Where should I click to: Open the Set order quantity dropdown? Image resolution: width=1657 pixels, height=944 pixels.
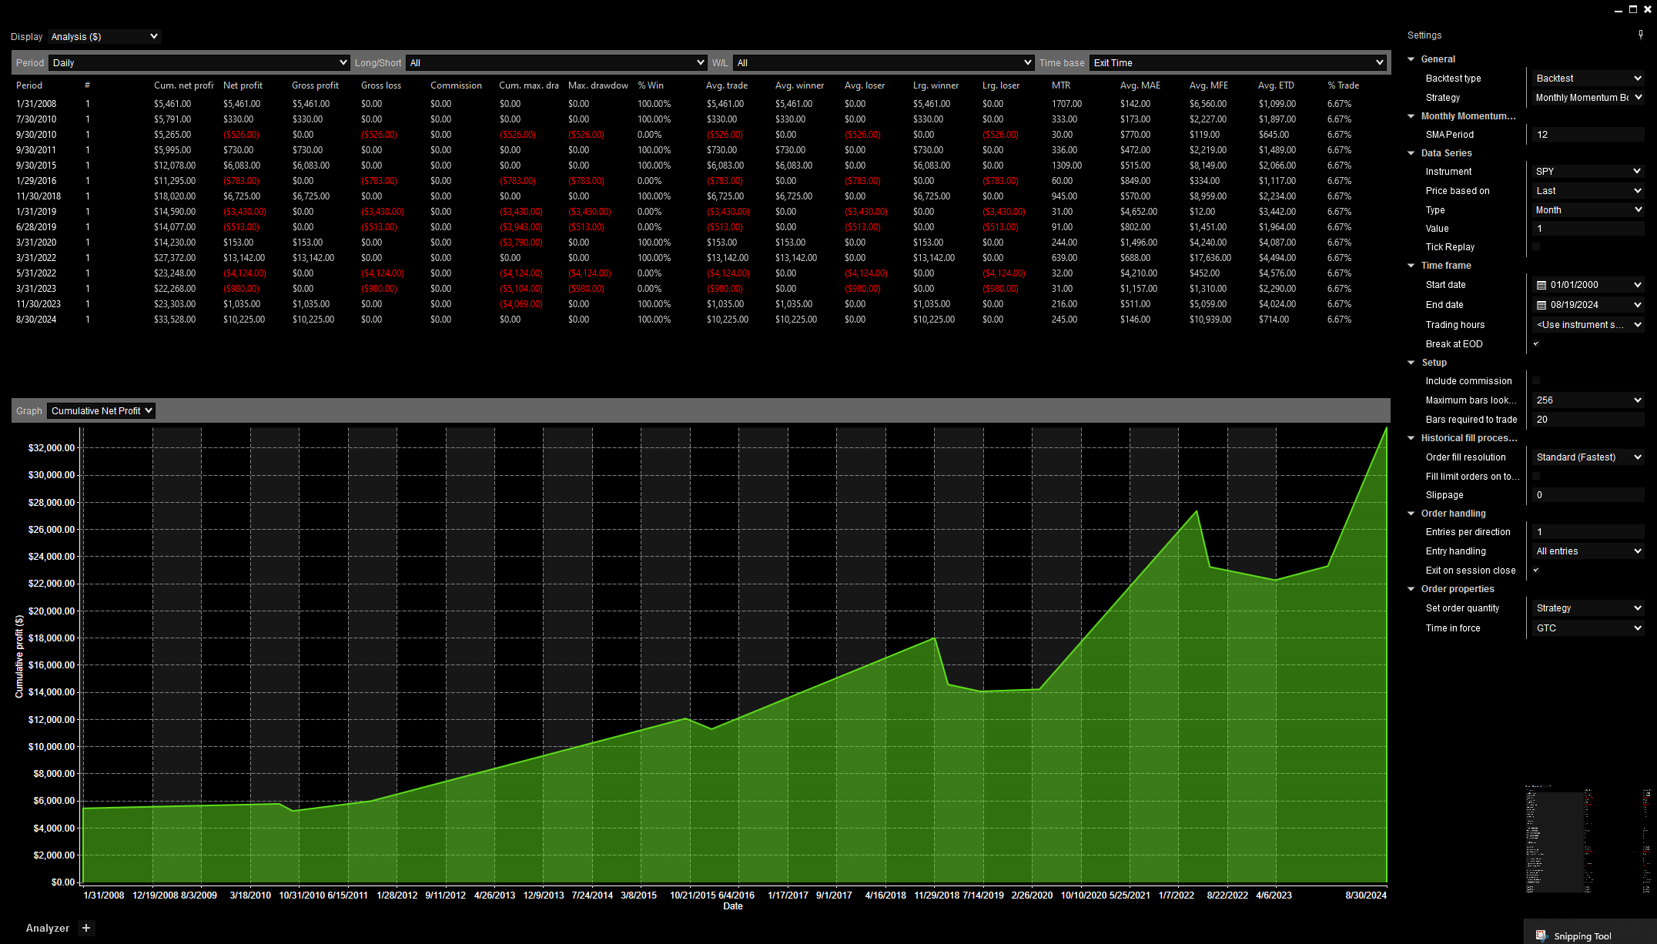click(1588, 608)
